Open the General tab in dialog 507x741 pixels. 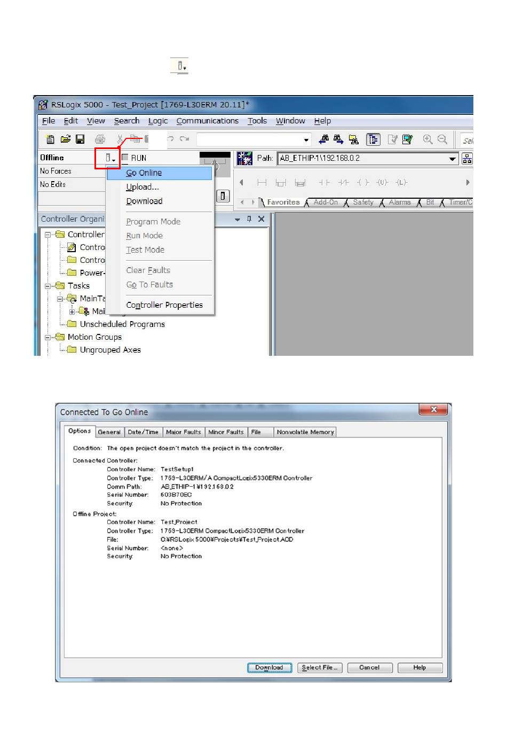(109, 432)
